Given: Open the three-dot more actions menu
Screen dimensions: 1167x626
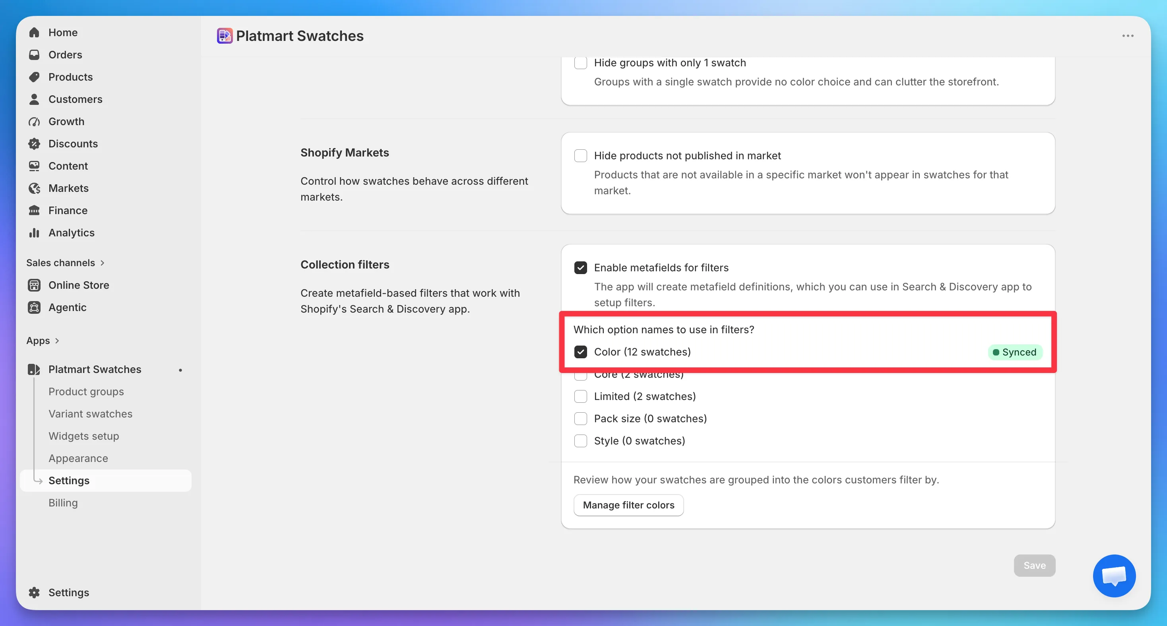Looking at the screenshot, I should click(1128, 36).
